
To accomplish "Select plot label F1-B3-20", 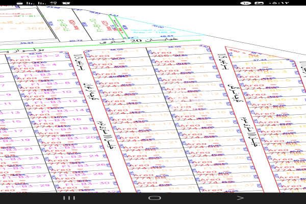I will [74, 138].
